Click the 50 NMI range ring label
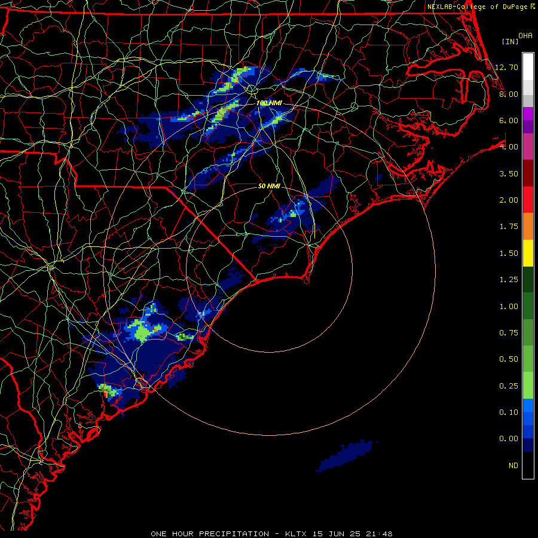The height and width of the screenshot is (538, 538). [269, 186]
